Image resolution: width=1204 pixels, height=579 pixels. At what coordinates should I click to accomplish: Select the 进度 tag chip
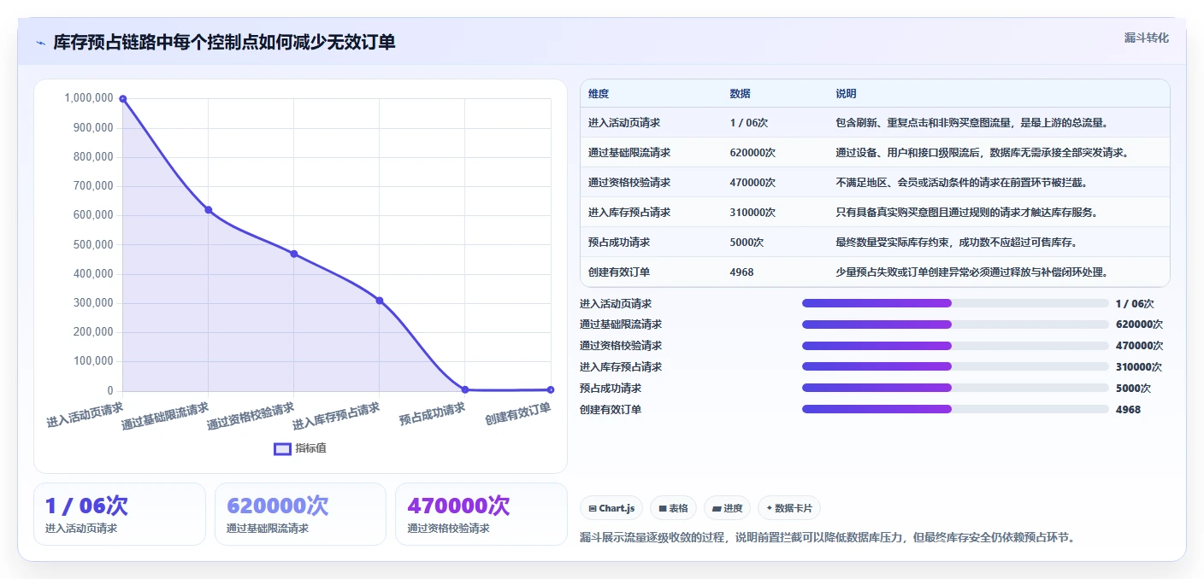(727, 508)
